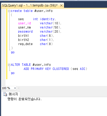This screenshot has height=116, width=107.
Task: Collapse the ALTER TABLE code block
Action: (9, 65)
